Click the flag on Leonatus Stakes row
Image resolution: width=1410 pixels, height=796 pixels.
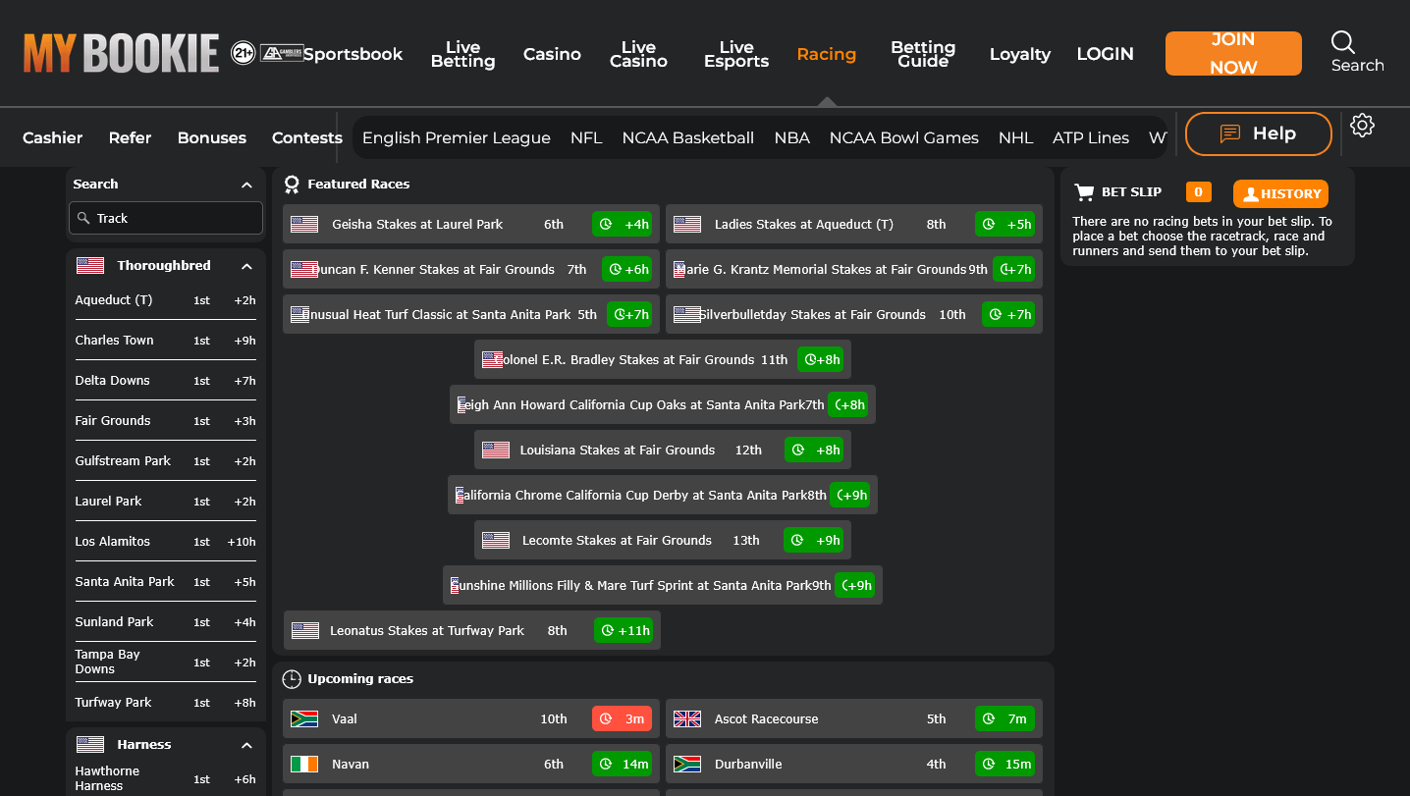(x=305, y=631)
